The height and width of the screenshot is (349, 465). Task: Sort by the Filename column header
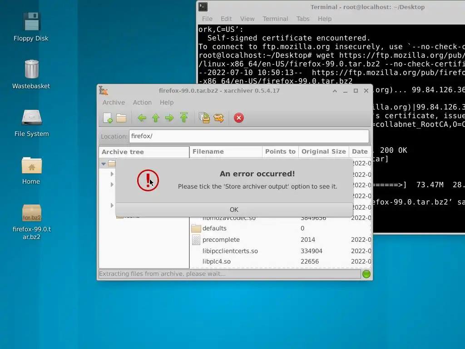click(226, 152)
